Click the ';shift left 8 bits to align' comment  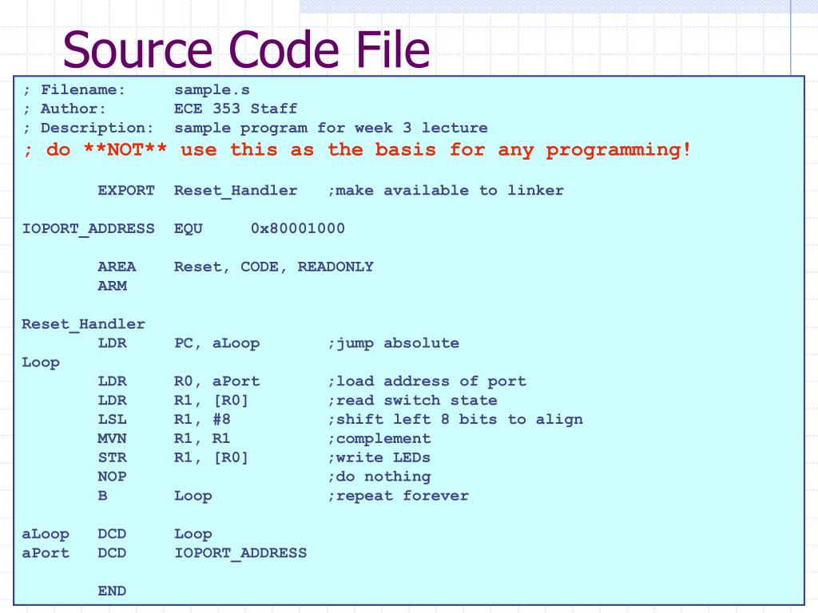(x=455, y=420)
